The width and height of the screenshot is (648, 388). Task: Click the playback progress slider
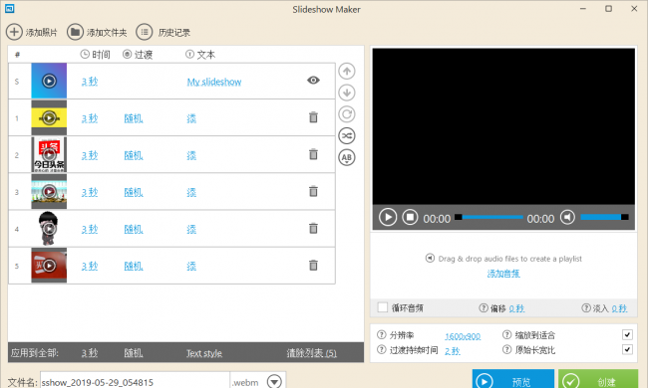(x=488, y=217)
